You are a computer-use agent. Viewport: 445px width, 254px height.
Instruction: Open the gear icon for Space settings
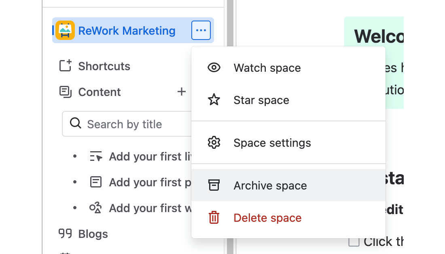pyautogui.click(x=214, y=142)
